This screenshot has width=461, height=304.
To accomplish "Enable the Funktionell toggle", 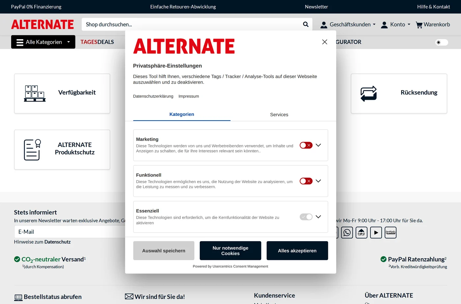I will (306, 181).
